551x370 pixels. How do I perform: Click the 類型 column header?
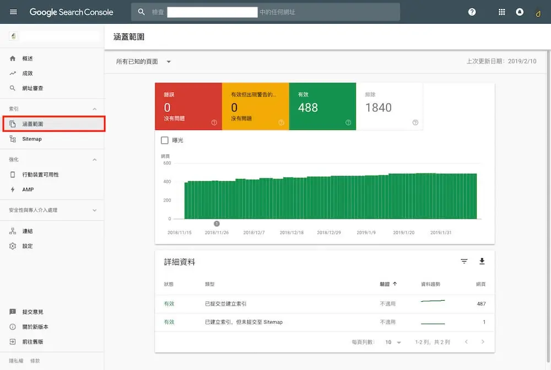pos(210,284)
